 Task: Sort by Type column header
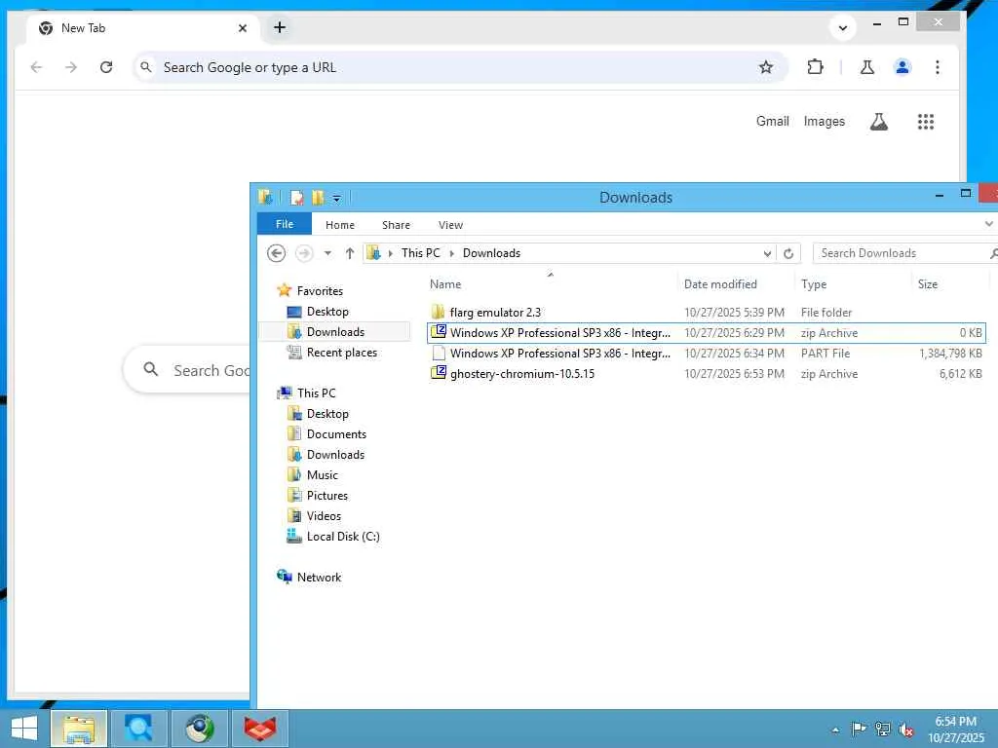click(853, 284)
